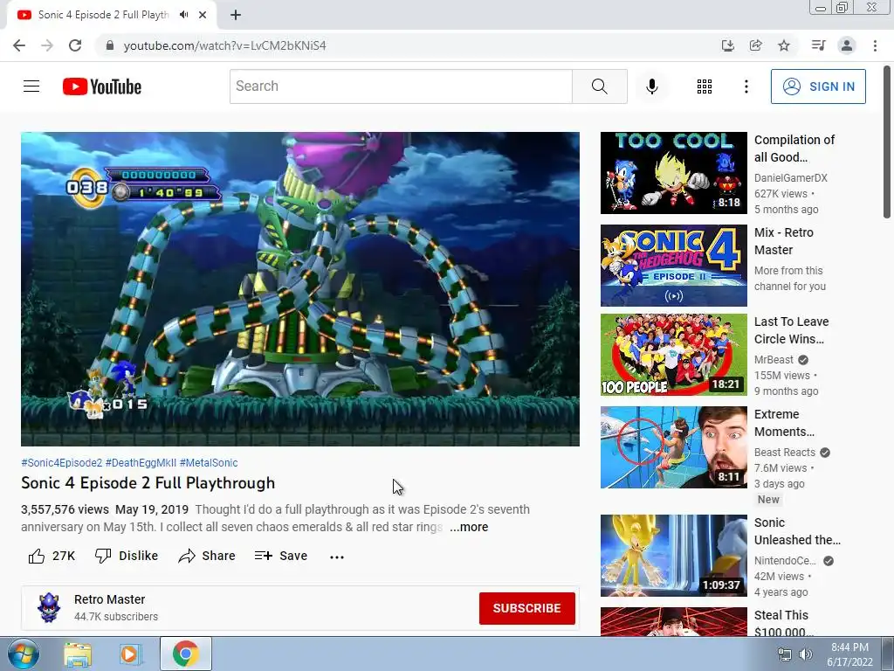Click the DanielGamerDX channel name
The width and height of the screenshot is (894, 671).
pos(790,177)
